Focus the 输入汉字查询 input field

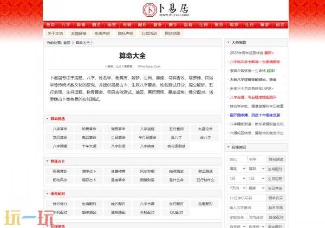pos(246,207)
